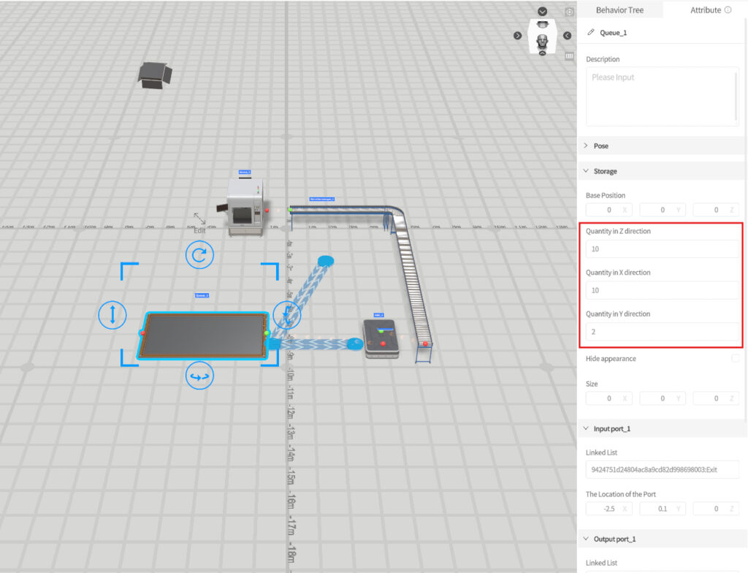
Task: Select the open box object at top left
Action: tap(155, 75)
